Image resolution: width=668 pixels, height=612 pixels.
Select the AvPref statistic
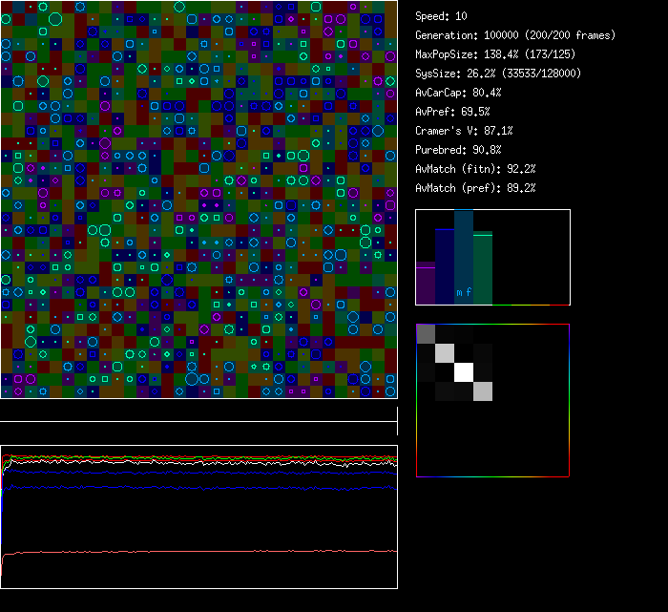452,112
